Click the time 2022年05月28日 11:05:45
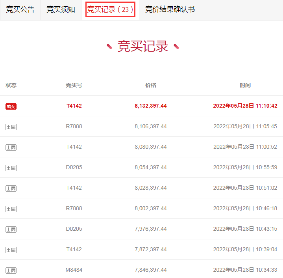This screenshot has height=278, width=283. coord(245,126)
